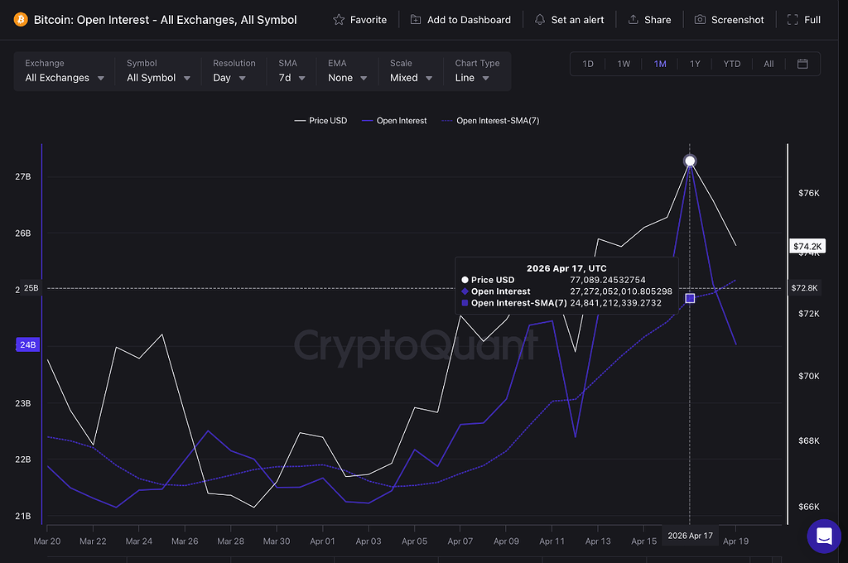The image size is (848, 563).
Task: Open the Exchange dropdown
Action: [x=65, y=71]
